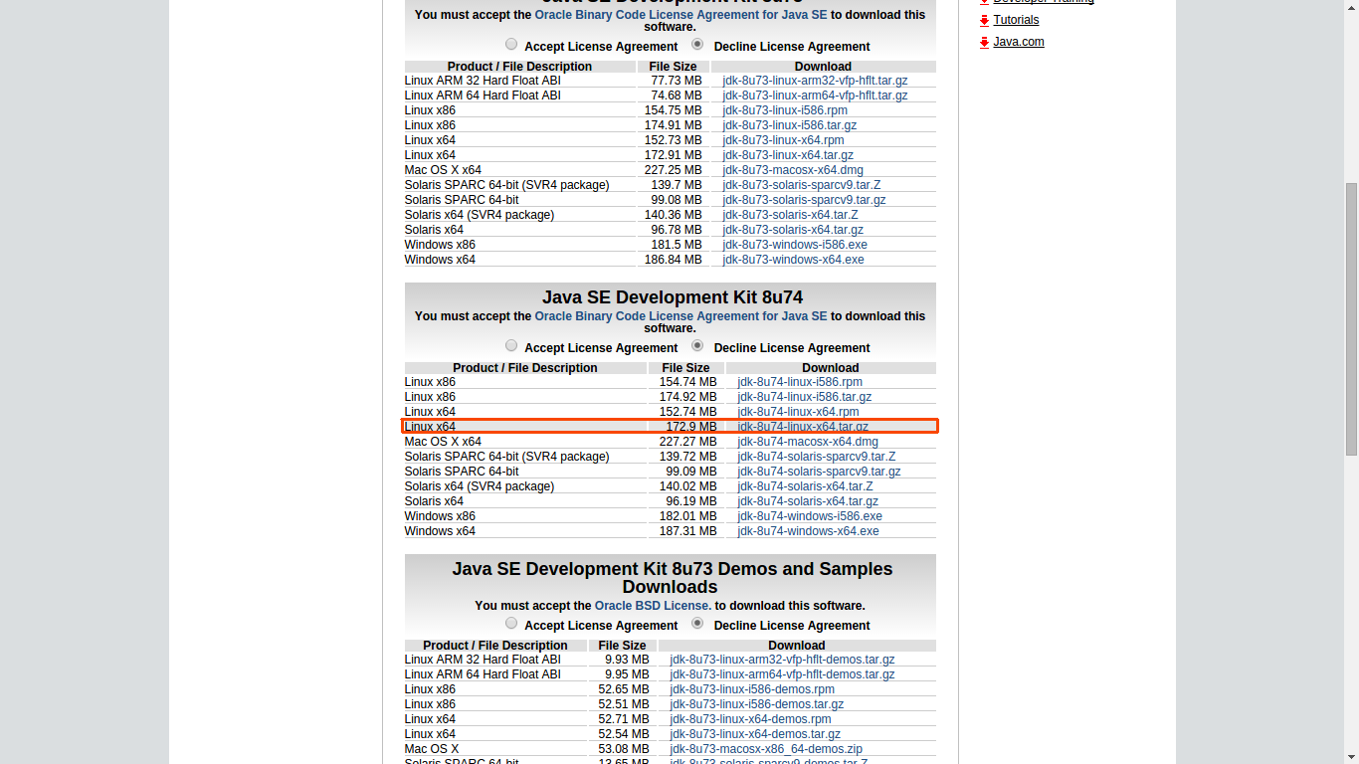The width and height of the screenshot is (1359, 764).
Task: Download jdk-8u73-windows-i586.exe
Action: pos(795,245)
